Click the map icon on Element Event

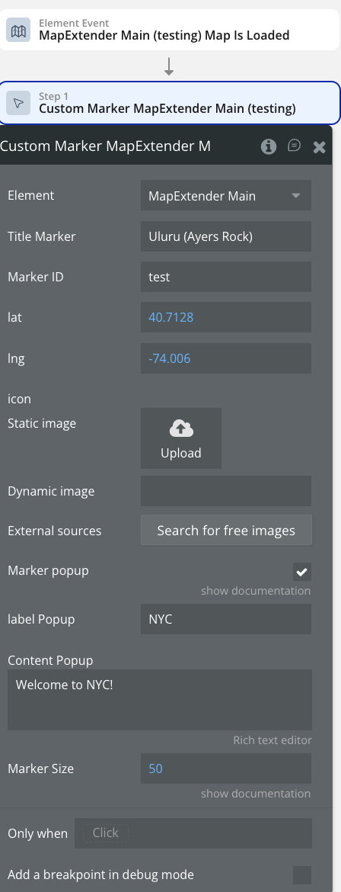tap(18, 30)
